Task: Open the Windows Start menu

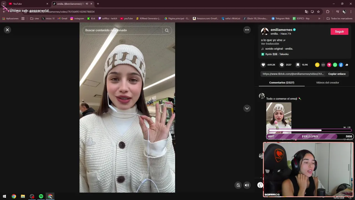Action: click(4, 196)
